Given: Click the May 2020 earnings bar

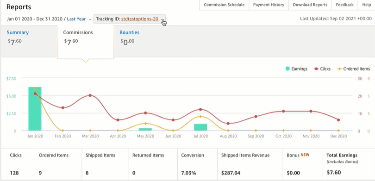Looking at the screenshot, I should point(145,129).
